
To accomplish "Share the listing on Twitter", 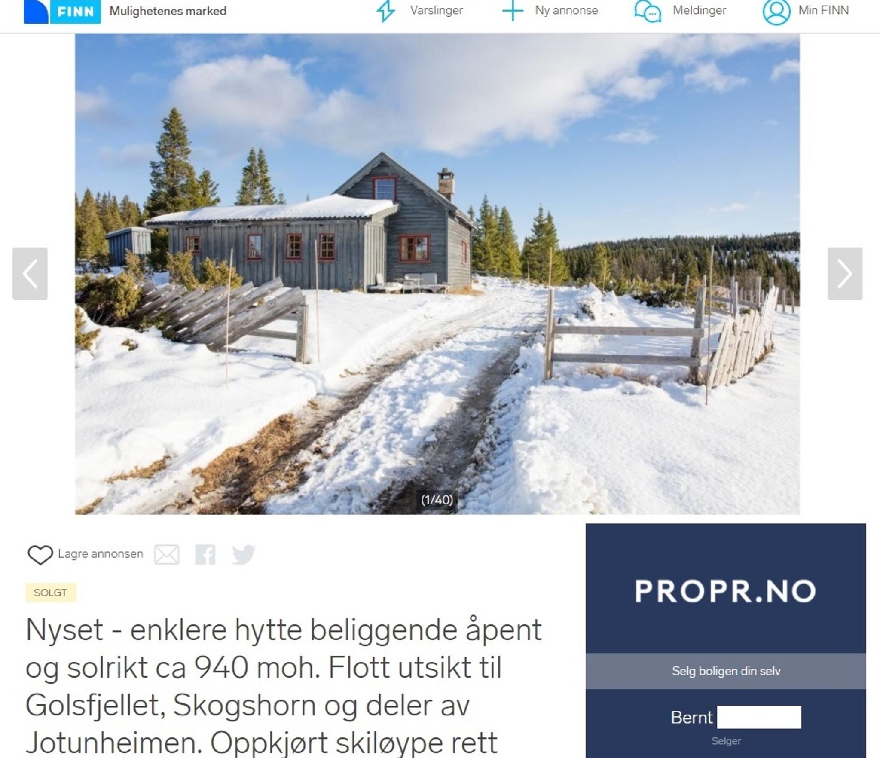I will tap(244, 554).
